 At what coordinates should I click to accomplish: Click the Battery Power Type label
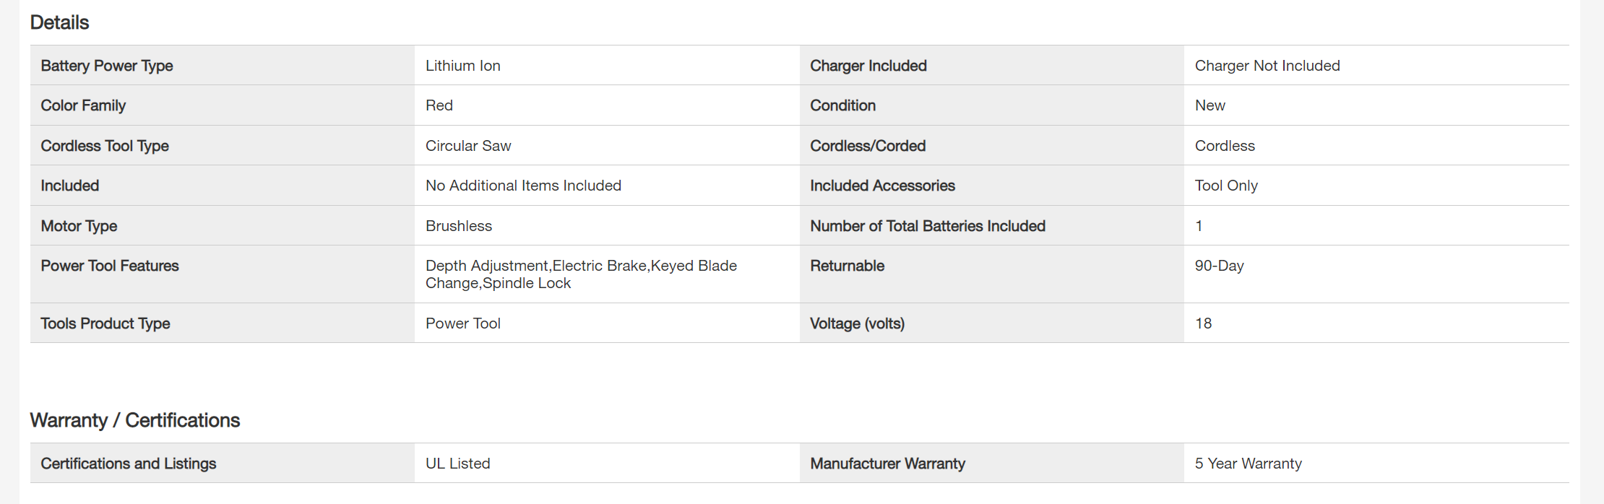(x=107, y=66)
